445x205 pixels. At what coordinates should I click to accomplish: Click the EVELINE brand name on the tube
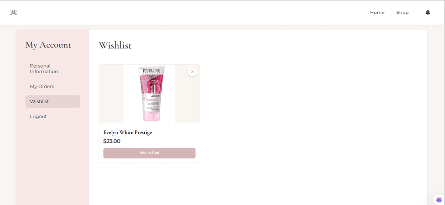(x=152, y=70)
